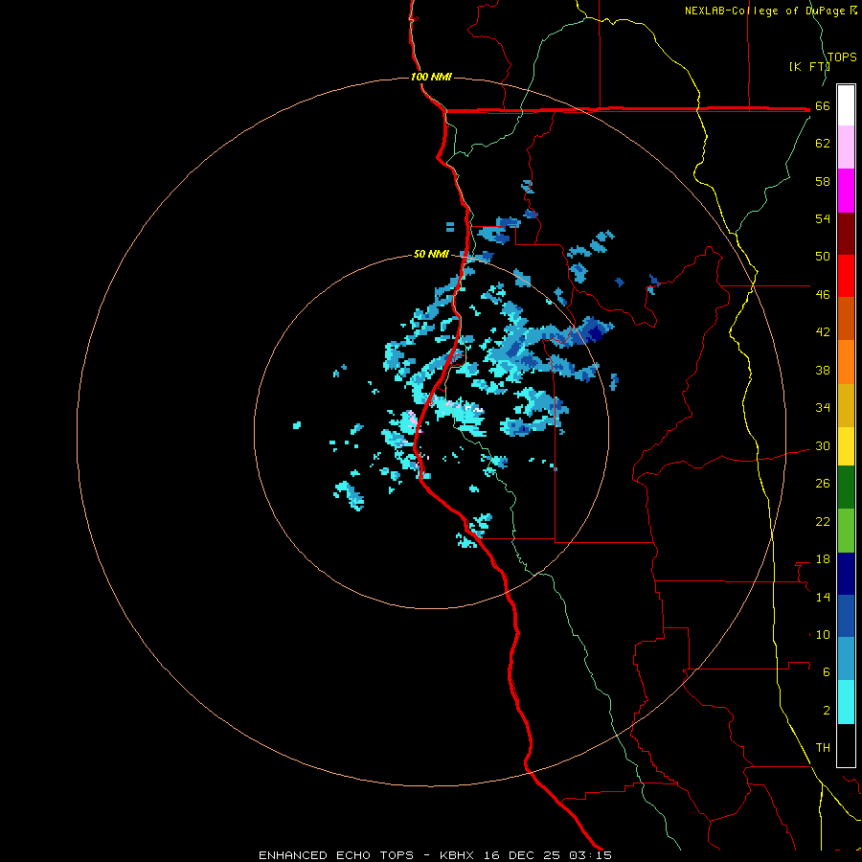The image size is (862, 862).
Task: Click the gold legend swatch
Action: point(846,405)
